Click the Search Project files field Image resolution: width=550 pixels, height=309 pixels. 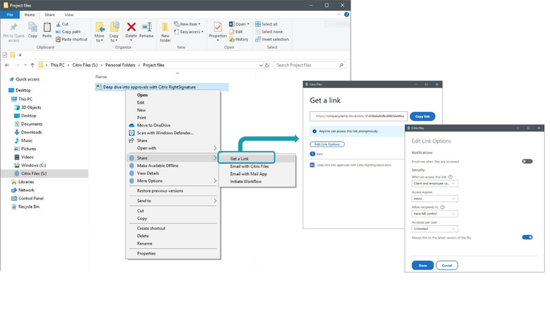tap(309, 65)
